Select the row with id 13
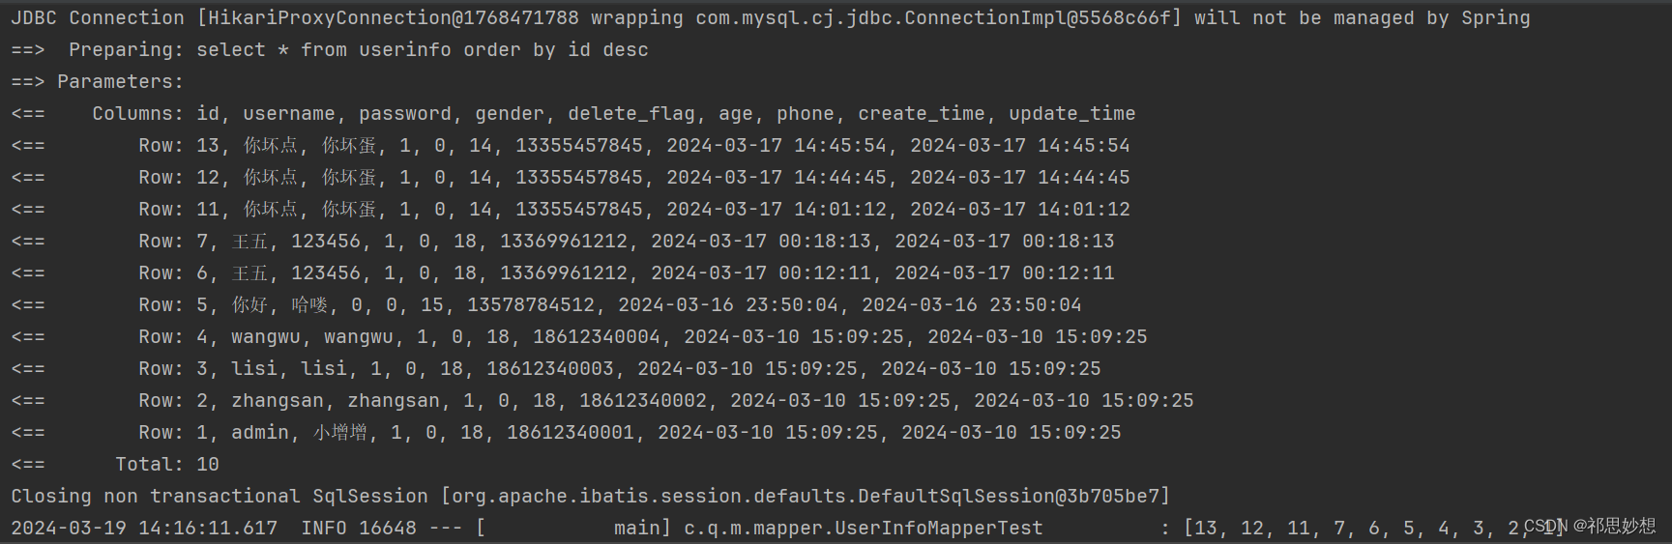1672x544 pixels. tap(571, 146)
